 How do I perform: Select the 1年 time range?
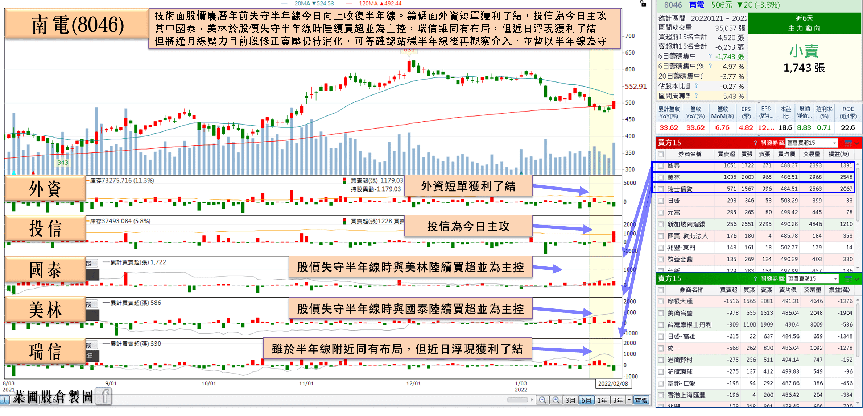602,400
